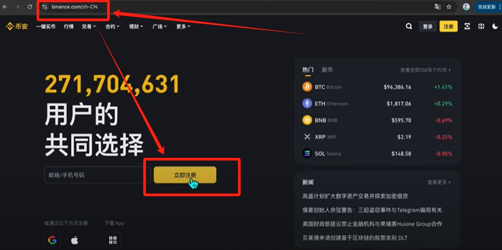This screenshot has width=502, height=250.
Task: Click the Binance logo in the header
Action: pos(17,26)
